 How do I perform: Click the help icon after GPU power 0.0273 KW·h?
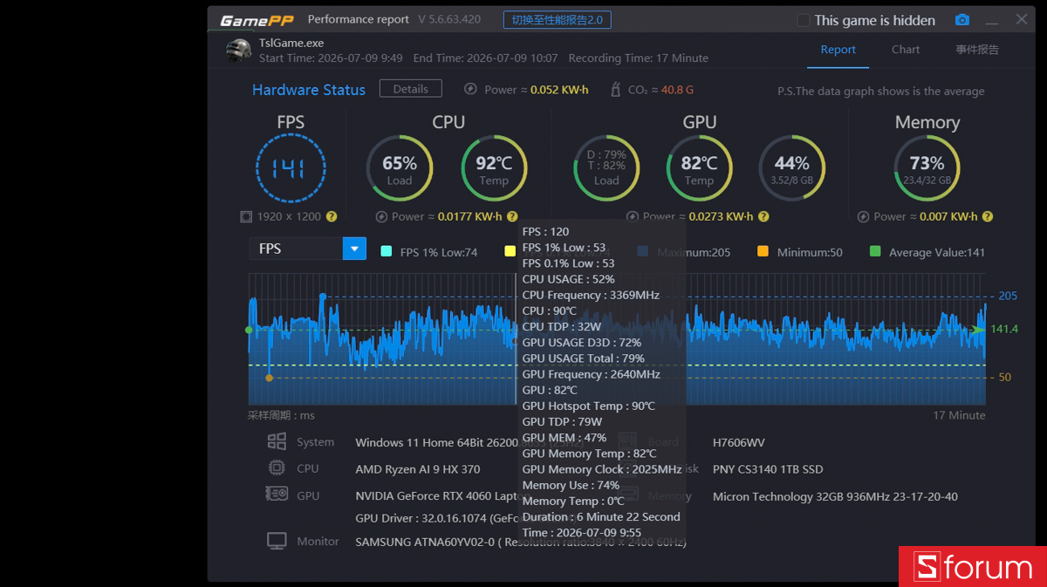click(763, 216)
